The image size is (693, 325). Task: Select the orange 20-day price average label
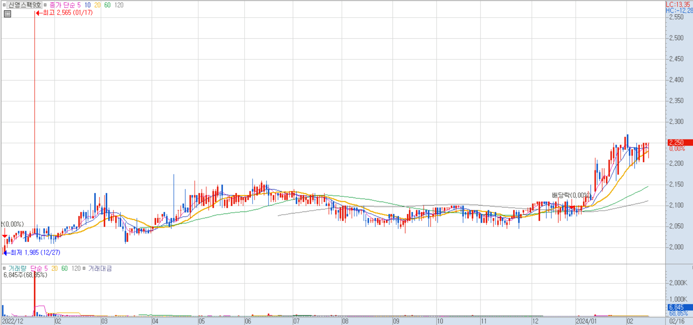pos(97,5)
